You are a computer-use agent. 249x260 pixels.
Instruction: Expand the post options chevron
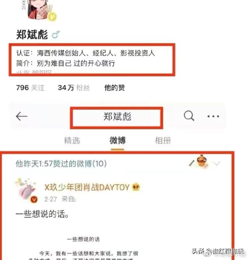216,163
